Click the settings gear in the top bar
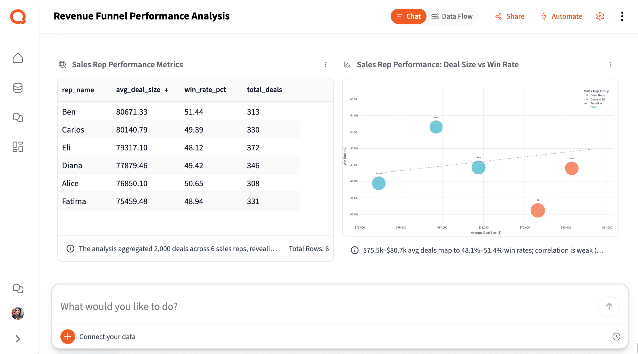638x354 pixels. tap(600, 16)
